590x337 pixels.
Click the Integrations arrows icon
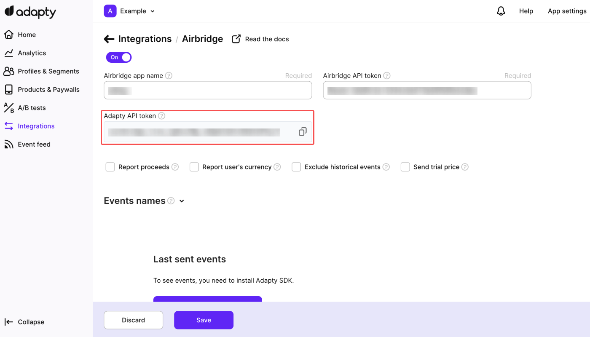(9, 126)
